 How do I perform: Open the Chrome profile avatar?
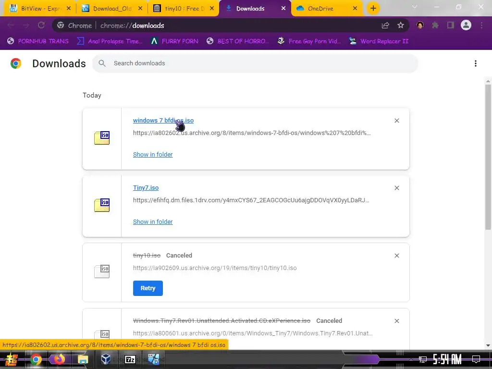[x=466, y=25]
